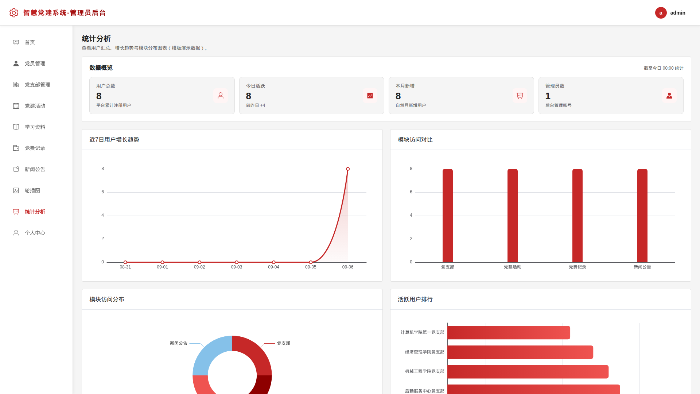Click the 党费记录 wallet icon

[16, 148]
